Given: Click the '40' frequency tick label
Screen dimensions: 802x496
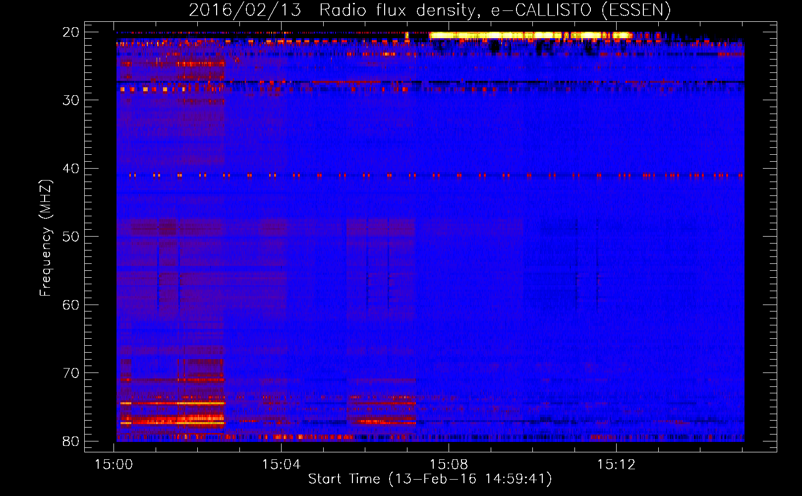Looking at the screenshot, I should (71, 169).
